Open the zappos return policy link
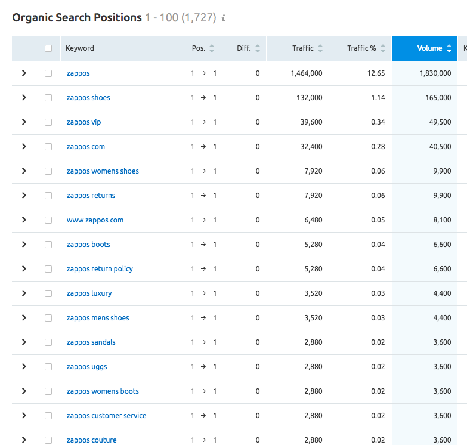 point(100,269)
